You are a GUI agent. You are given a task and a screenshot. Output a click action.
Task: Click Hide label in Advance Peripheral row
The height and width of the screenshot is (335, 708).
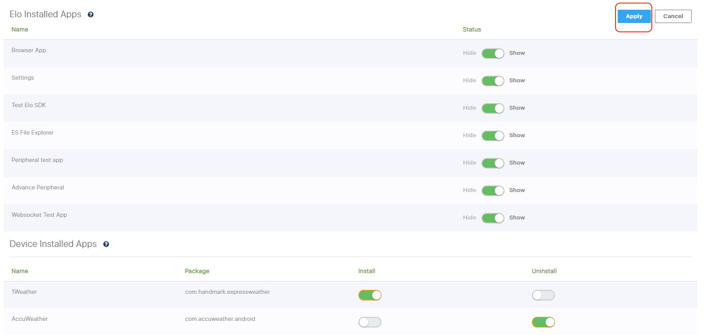click(x=469, y=190)
